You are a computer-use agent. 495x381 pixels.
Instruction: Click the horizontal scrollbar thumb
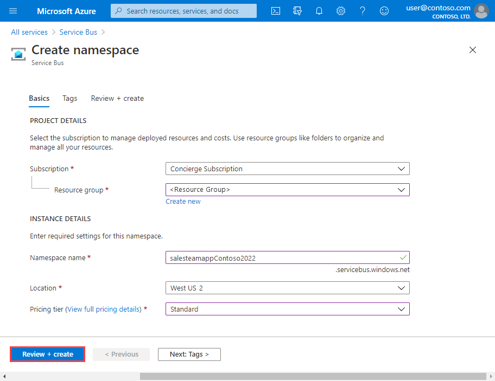313,376
